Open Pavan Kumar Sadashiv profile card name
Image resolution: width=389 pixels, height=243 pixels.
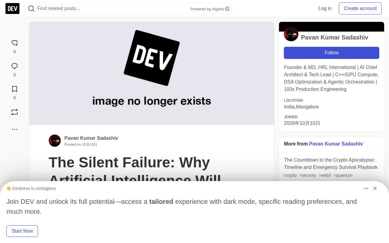pos(335,37)
